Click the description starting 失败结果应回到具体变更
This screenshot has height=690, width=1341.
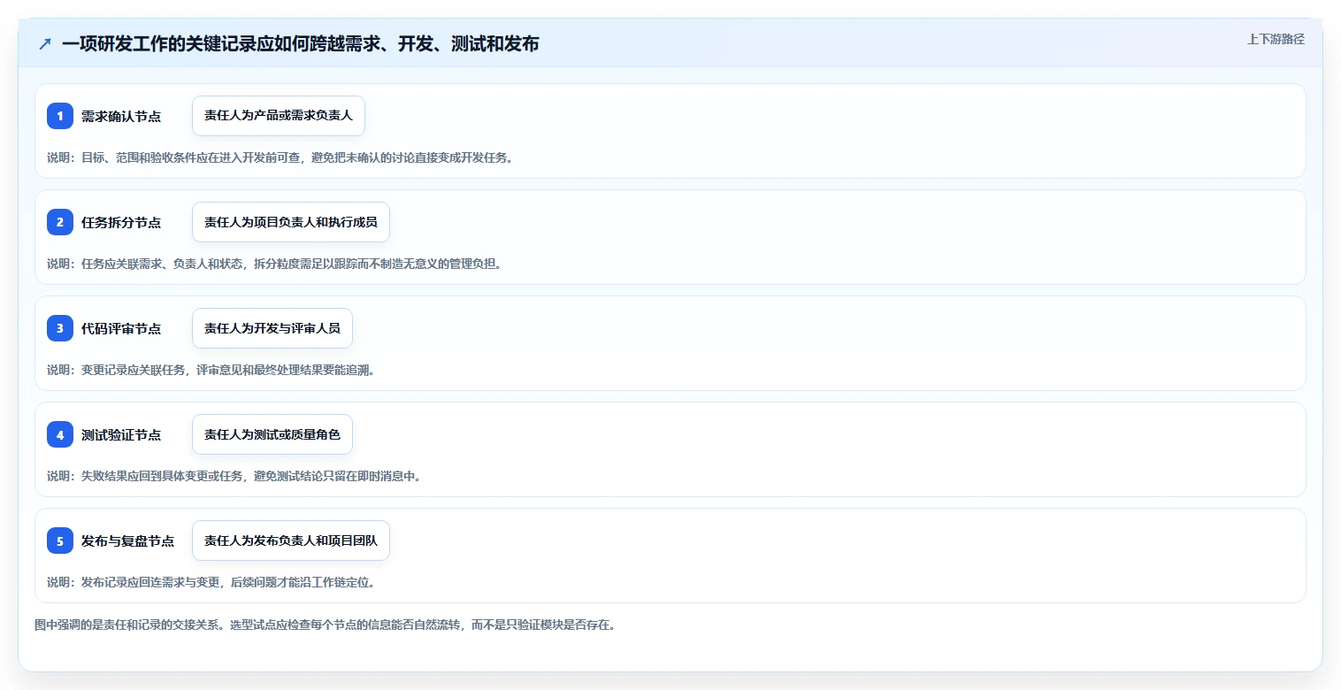tap(234, 476)
